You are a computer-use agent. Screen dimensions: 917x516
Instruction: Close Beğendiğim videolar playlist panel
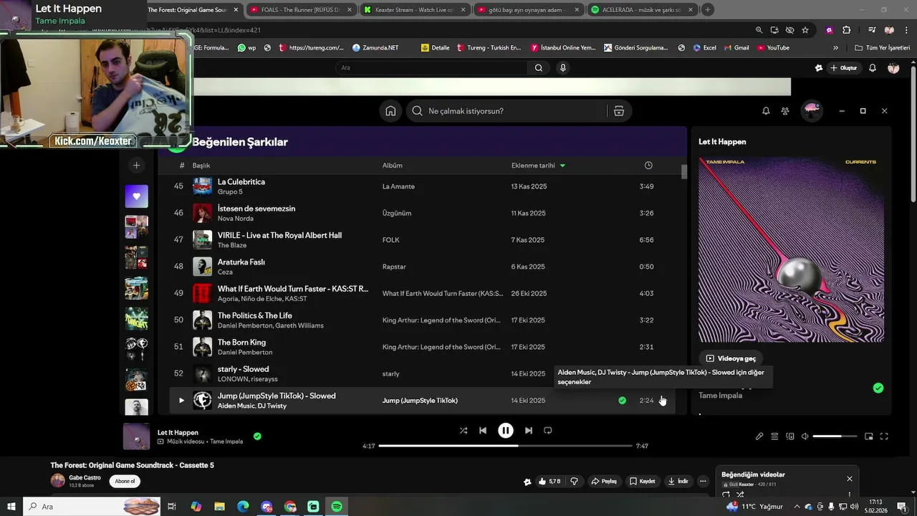point(850,479)
